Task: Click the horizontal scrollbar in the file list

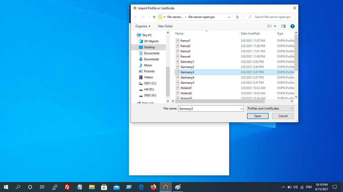Action: tap(220, 101)
